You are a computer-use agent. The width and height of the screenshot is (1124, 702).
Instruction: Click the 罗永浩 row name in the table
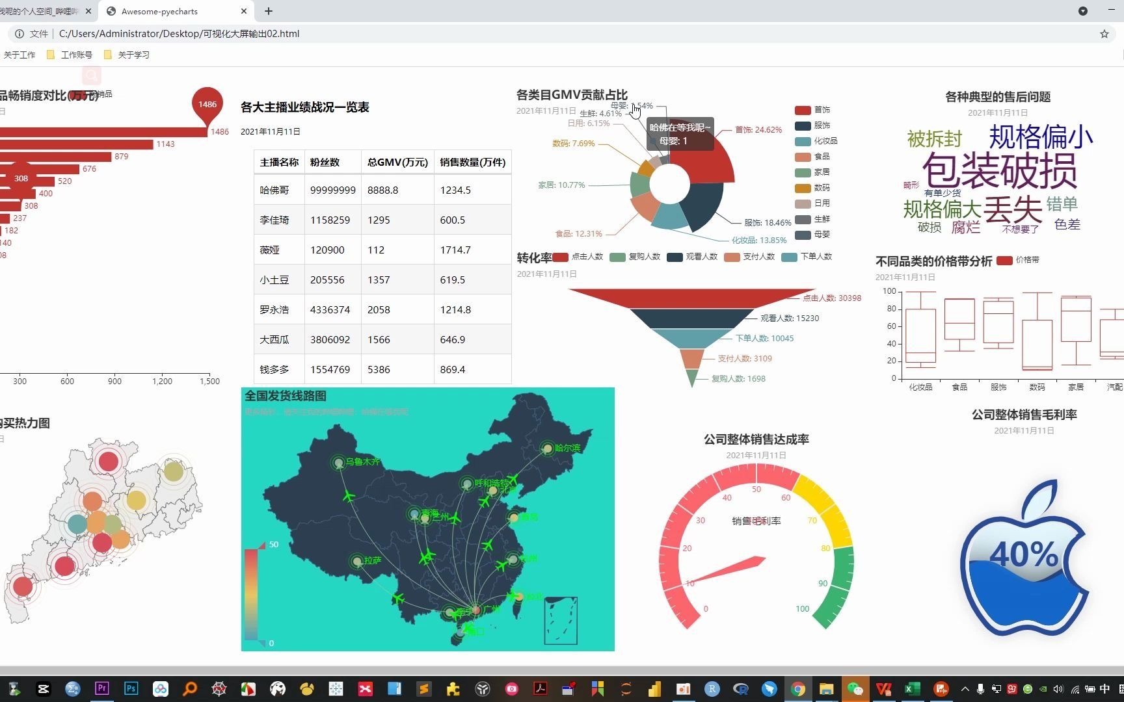tap(274, 309)
